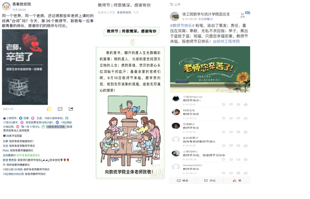Open the 老师您辛苦了 green board image

[x=210, y=69]
